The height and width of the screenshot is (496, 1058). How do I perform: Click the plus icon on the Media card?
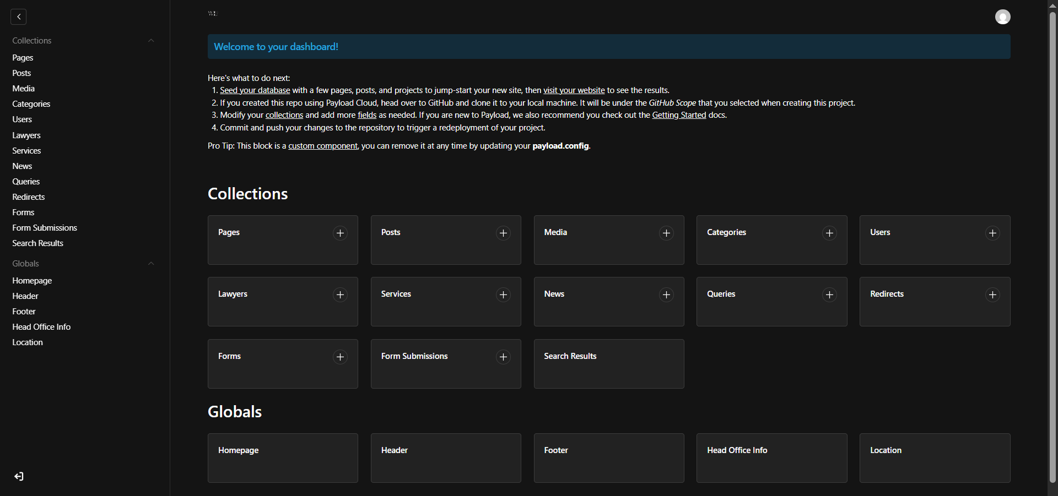(666, 233)
